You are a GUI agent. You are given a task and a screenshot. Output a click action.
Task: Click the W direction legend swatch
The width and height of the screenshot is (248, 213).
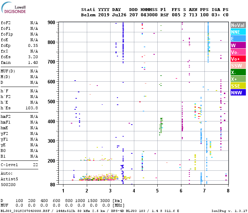[238, 45]
